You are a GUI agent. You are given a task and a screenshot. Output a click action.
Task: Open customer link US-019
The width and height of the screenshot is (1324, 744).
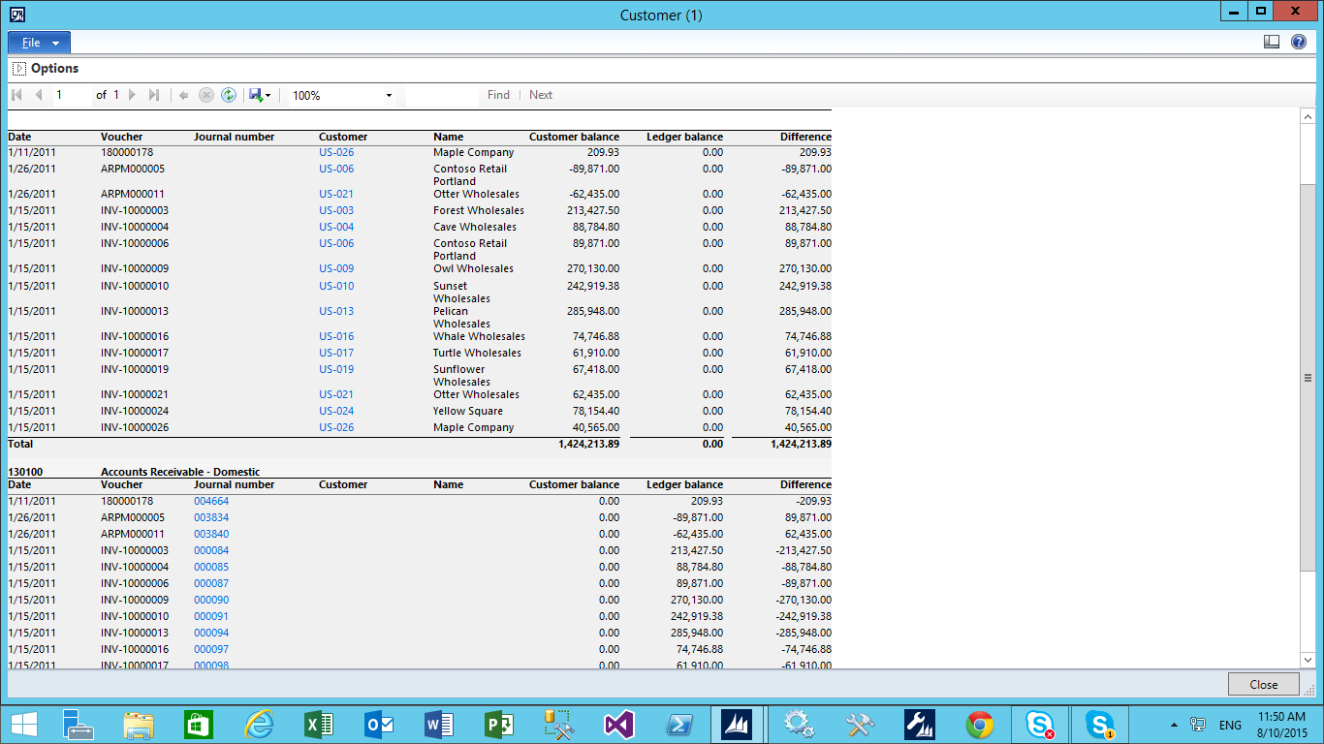coord(336,369)
